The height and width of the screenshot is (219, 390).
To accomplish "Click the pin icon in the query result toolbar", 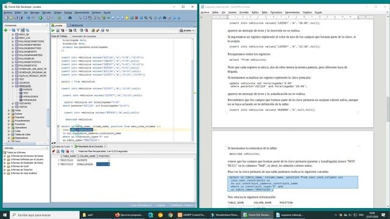I will point(53,151).
